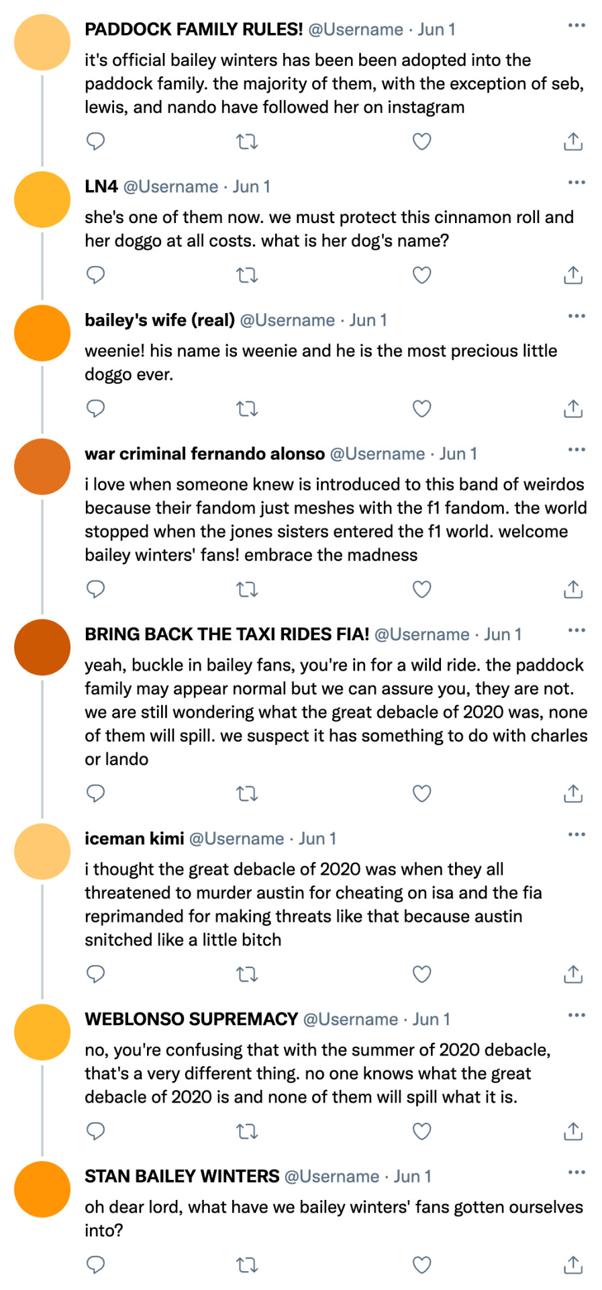This screenshot has width=602, height=1290.
Task: Click the BRING BACK THE TAXI RIDES avatar
Action: coord(42,648)
